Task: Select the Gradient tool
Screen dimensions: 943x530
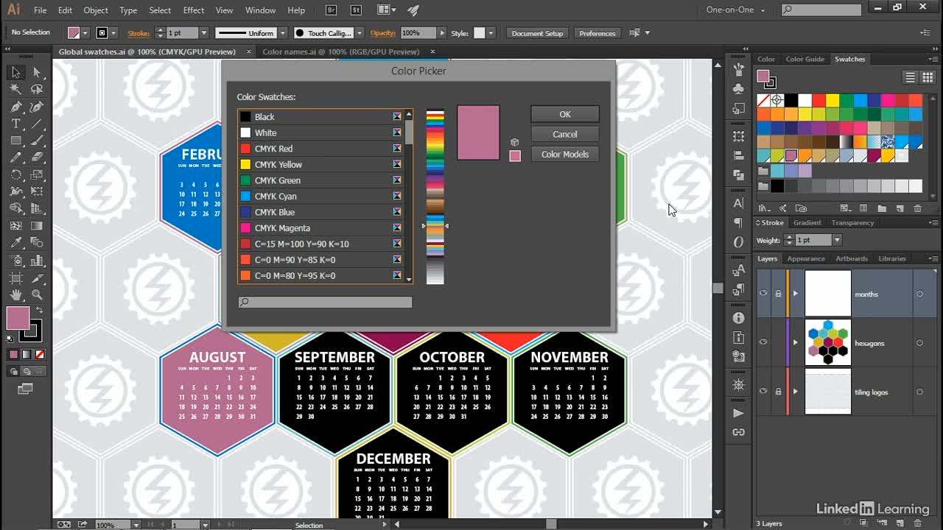Action: click(x=37, y=226)
